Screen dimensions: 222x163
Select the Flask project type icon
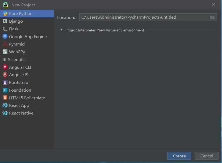5,29
